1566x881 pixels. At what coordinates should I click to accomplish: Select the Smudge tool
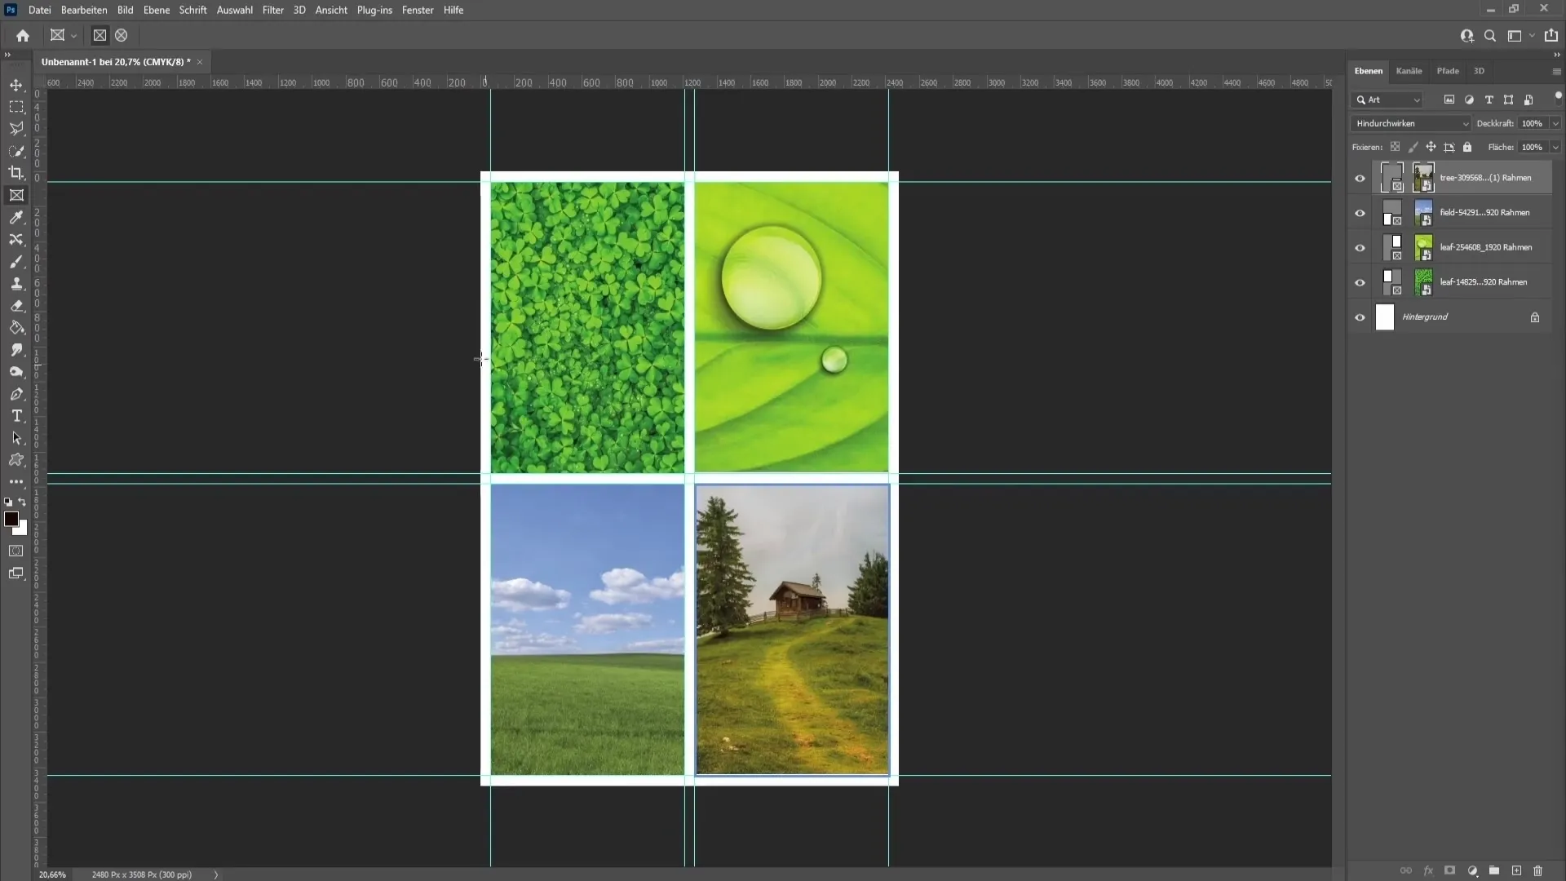tap(16, 349)
